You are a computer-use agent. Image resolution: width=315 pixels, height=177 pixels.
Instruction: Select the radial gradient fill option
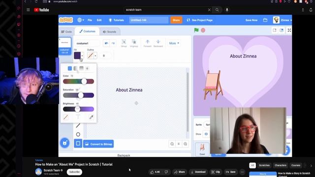coord(87,68)
